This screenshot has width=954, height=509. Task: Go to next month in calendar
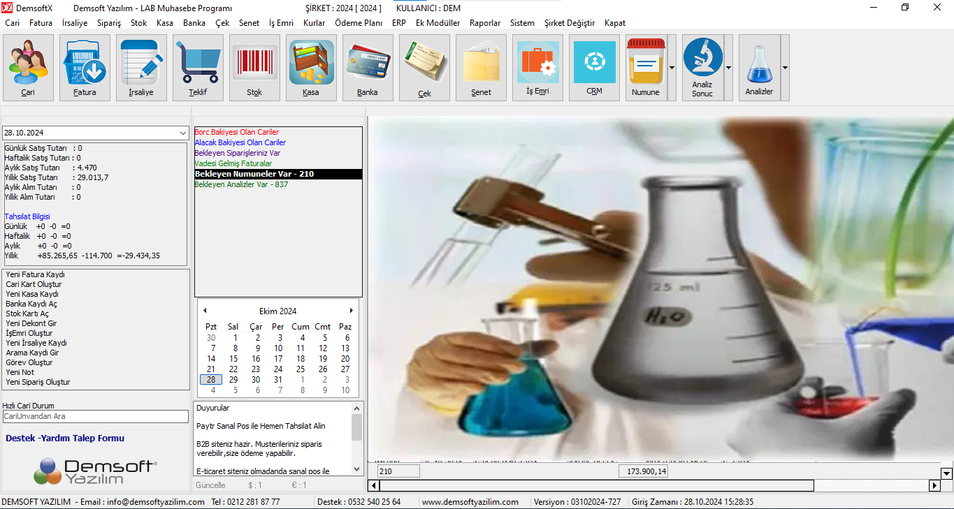coord(352,311)
